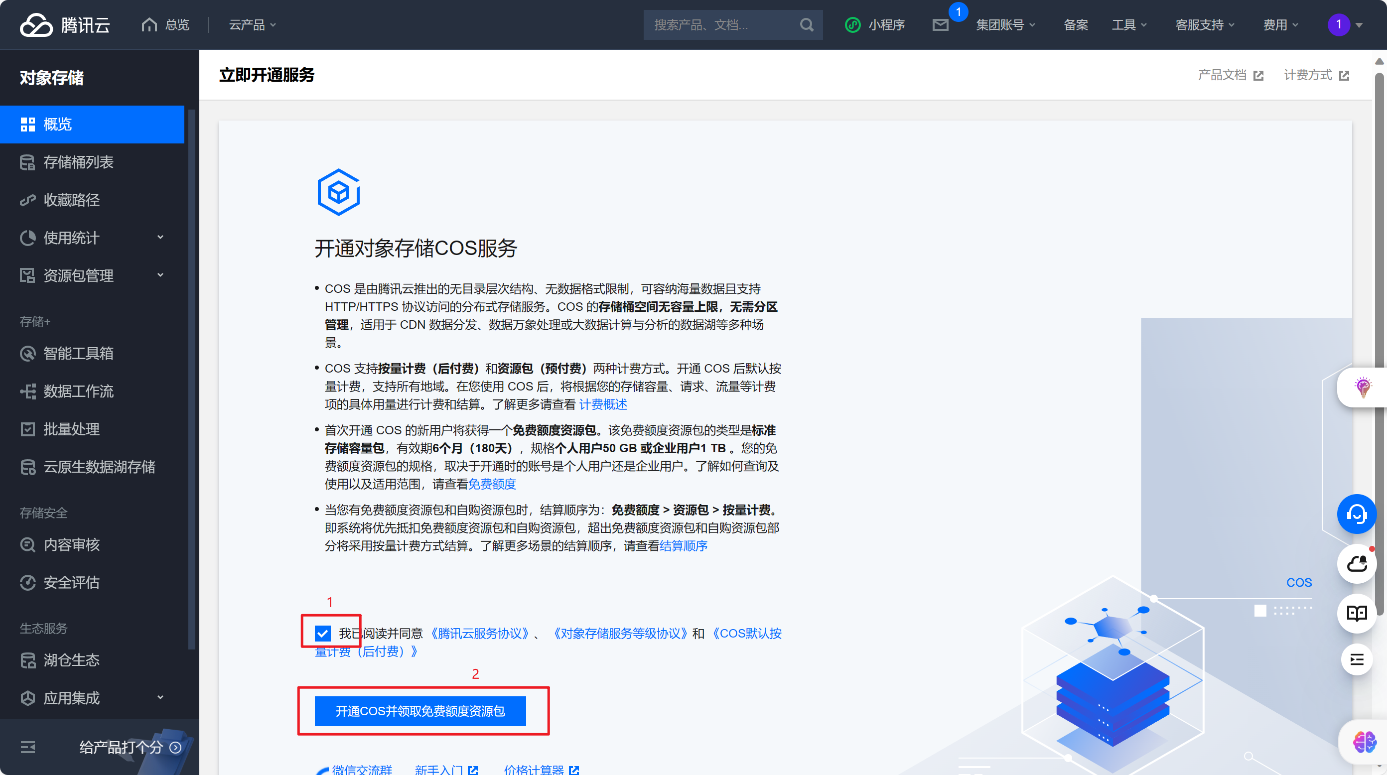The width and height of the screenshot is (1387, 775).
Task: Click the floating list menu icon
Action: pos(1356,659)
